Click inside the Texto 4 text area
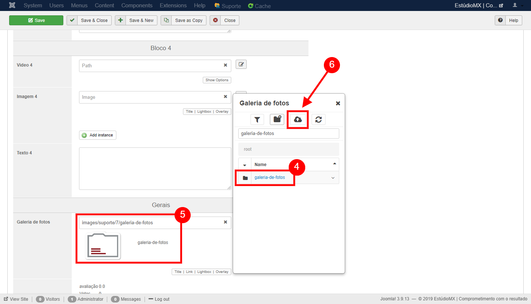531x304 pixels. [x=155, y=168]
